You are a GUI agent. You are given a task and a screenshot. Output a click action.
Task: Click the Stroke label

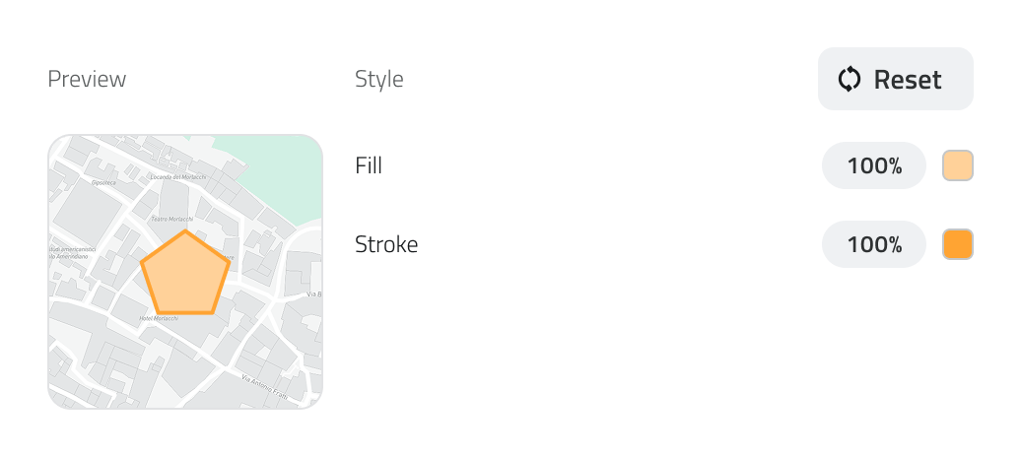(386, 244)
